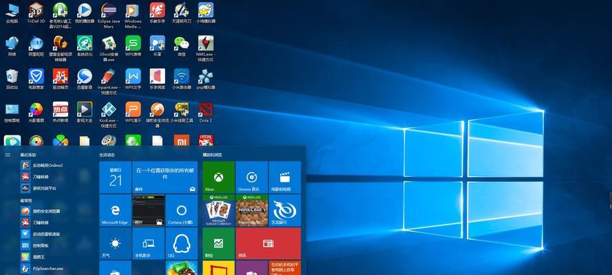Open the Weather (天气) tile
Screen dimensions: 612x275
pos(115,244)
